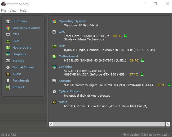Click the Graphics monitor icon in sidebar
Screen dimensions: 172x137
click(8, 54)
